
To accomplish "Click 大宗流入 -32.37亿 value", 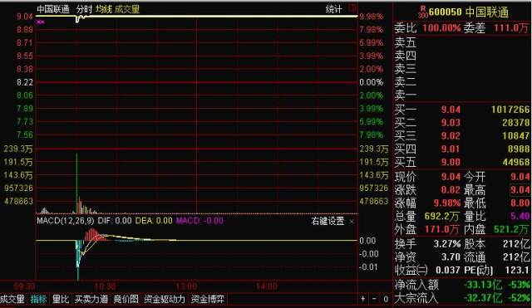I will [483, 298].
